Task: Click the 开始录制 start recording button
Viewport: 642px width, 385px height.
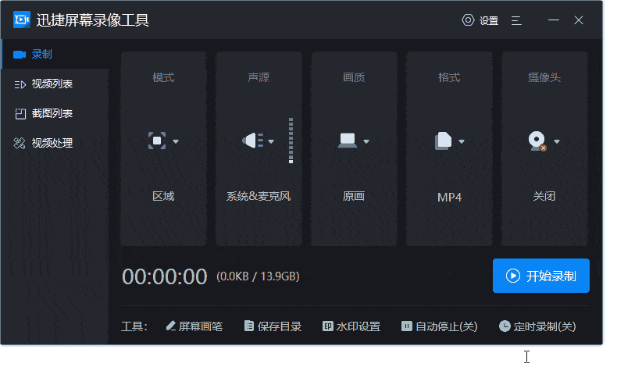Action: (540, 276)
